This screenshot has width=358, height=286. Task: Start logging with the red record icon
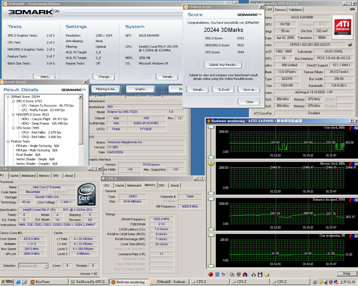(x=211, y=275)
